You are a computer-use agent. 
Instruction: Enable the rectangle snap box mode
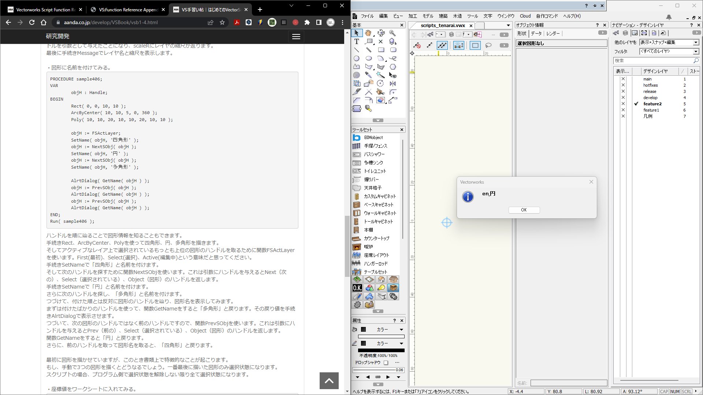(x=475, y=45)
